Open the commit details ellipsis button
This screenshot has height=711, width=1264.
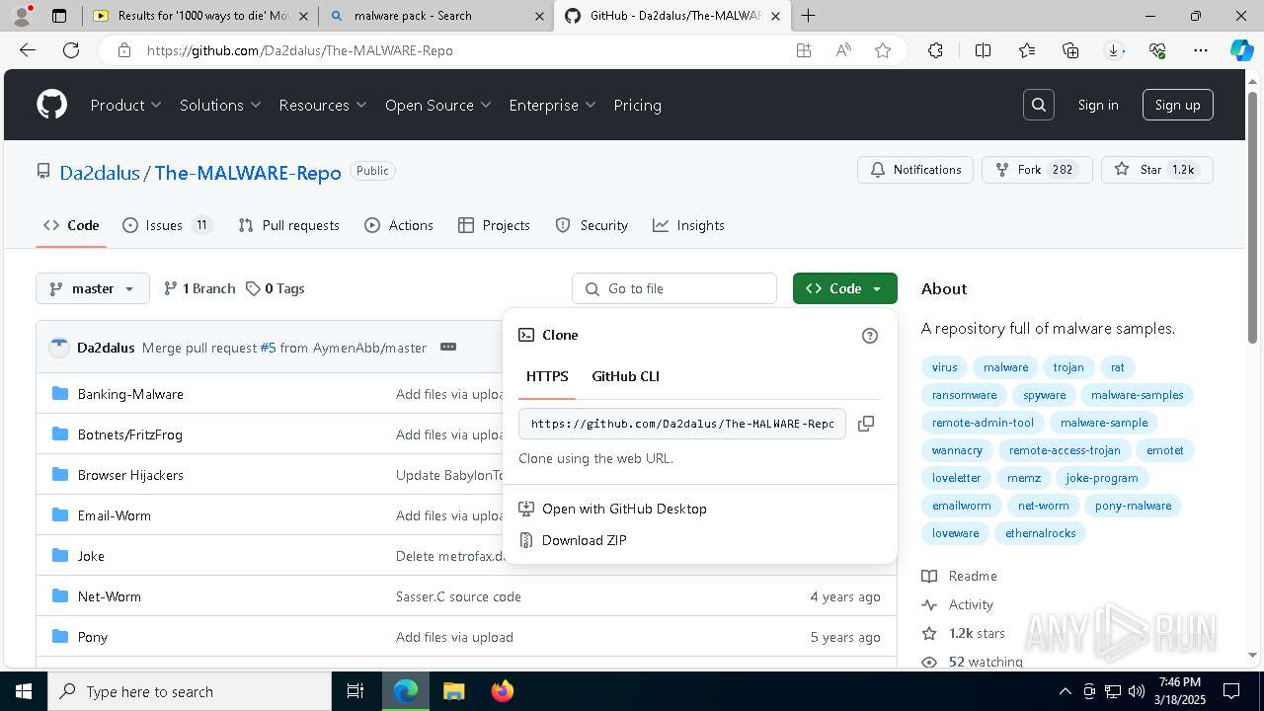(x=448, y=348)
